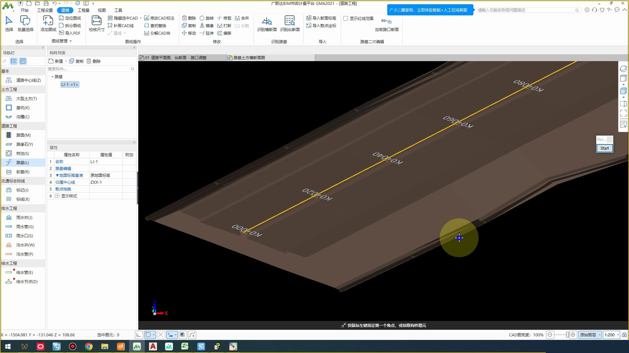Expand the 显示样式 property row
629x353 pixels.
[x=57, y=196]
